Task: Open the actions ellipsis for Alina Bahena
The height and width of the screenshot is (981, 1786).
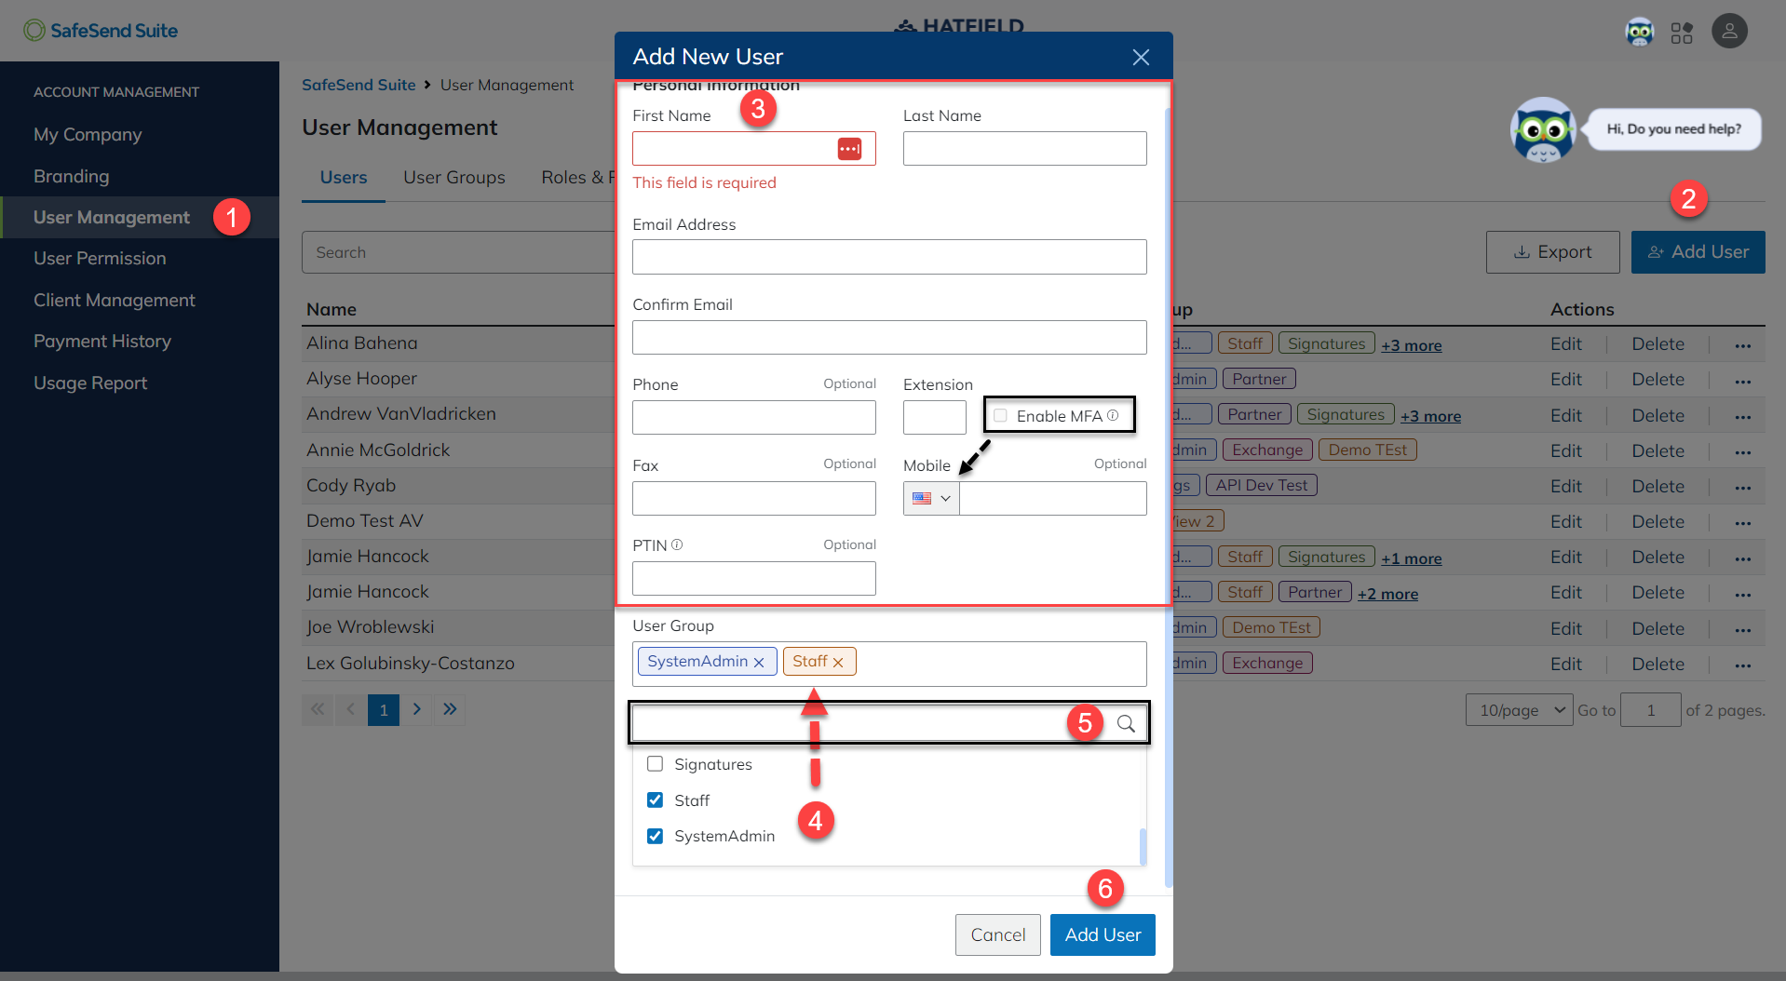Action: (x=1742, y=343)
